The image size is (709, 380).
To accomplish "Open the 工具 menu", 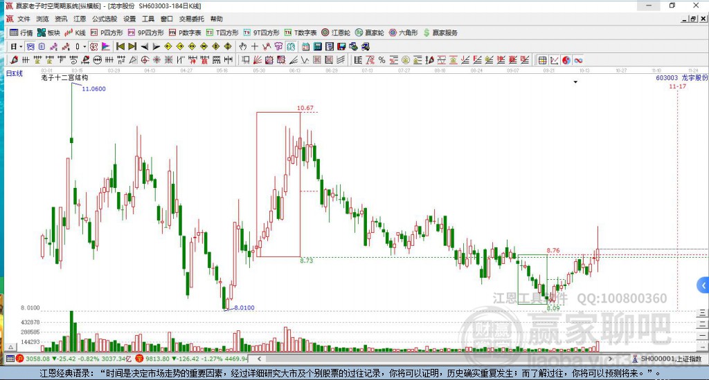I will pos(148,19).
